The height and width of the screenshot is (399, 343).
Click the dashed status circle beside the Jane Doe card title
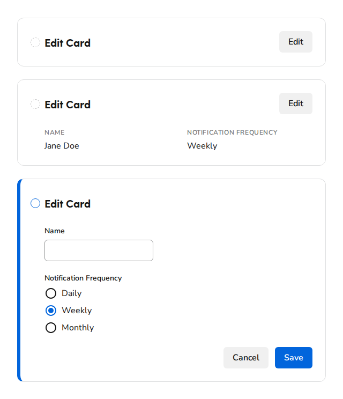pos(35,104)
